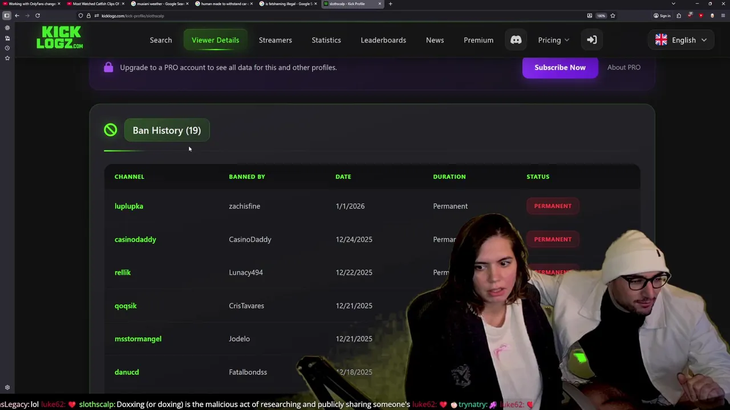The width and height of the screenshot is (730, 410).
Task: Open a new browser tab
Action: click(390, 4)
